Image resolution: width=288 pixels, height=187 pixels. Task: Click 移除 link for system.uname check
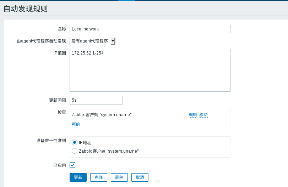(203, 115)
